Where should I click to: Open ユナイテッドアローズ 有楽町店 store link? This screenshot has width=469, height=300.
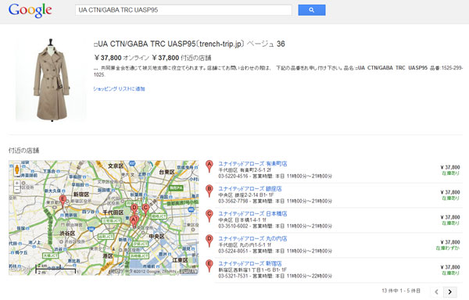click(252, 164)
